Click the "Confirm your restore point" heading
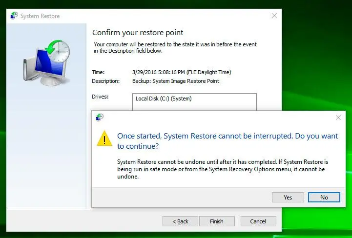 138,33
